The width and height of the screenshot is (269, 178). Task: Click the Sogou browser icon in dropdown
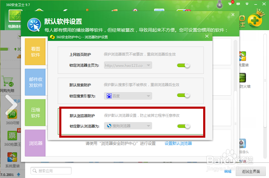[x=109, y=126]
